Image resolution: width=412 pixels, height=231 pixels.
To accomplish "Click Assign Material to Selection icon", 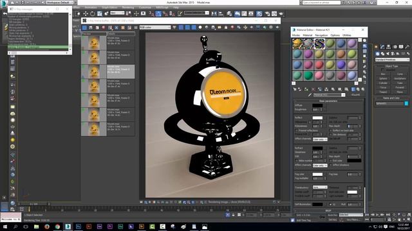I will (x=306, y=89).
